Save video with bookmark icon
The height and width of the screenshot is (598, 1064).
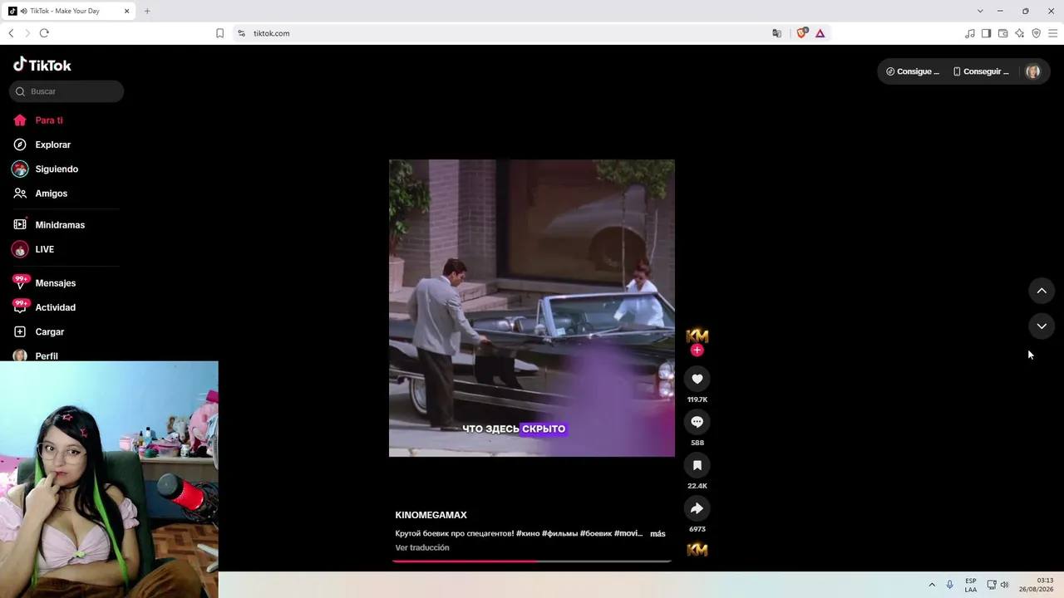(x=697, y=465)
